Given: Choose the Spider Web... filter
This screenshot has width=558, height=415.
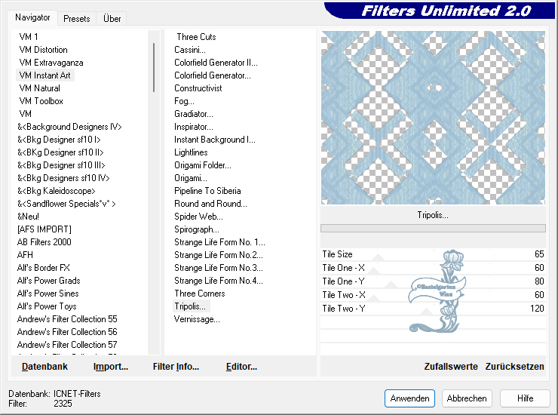Looking at the screenshot, I should click(198, 217).
